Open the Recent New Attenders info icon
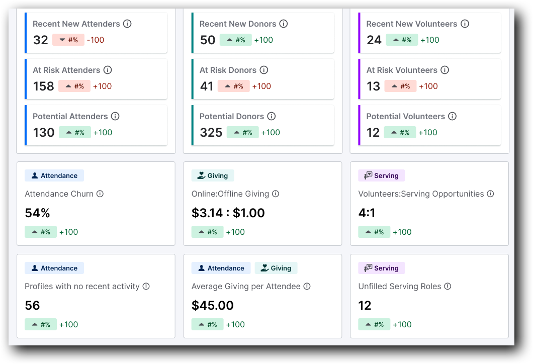The height and width of the screenshot is (364, 533). pos(128,24)
